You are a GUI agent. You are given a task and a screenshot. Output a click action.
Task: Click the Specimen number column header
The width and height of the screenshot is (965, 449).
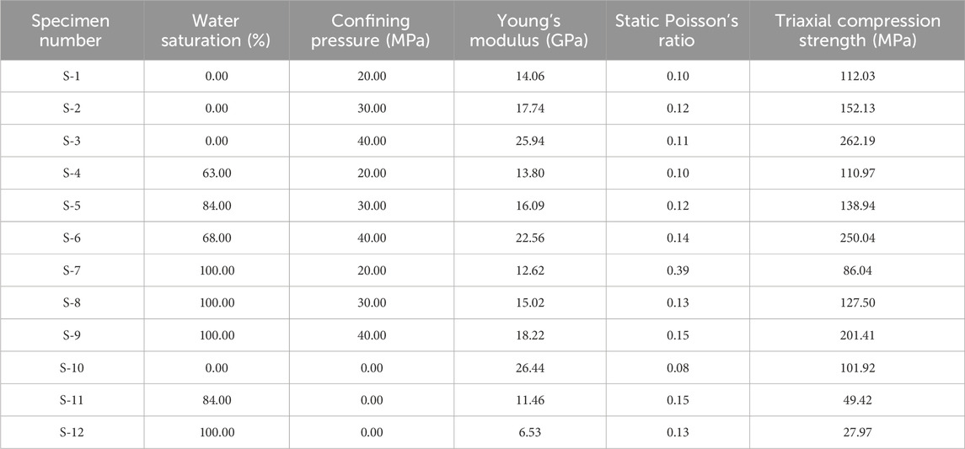click(x=72, y=29)
